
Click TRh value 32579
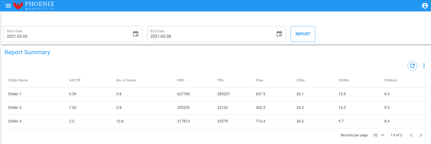(x=222, y=121)
